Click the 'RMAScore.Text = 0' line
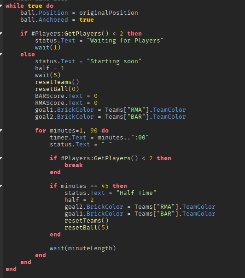Viewport: 245px width, 278px height. click(66, 103)
